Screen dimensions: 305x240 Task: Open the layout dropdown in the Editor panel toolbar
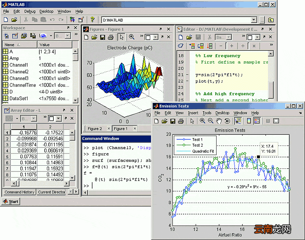257,37
